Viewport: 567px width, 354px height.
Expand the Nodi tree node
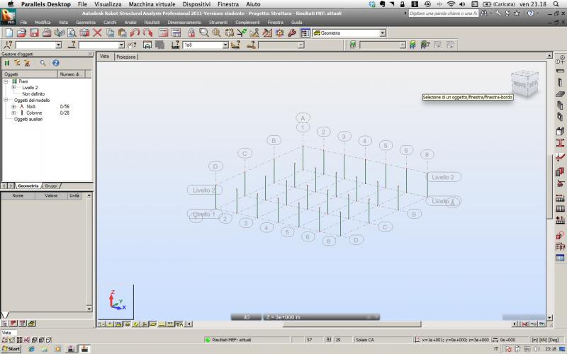13,107
